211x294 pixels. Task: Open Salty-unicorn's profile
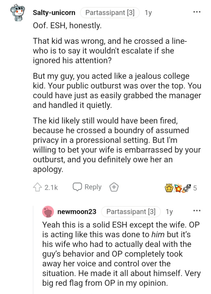(x=54, y=12)
